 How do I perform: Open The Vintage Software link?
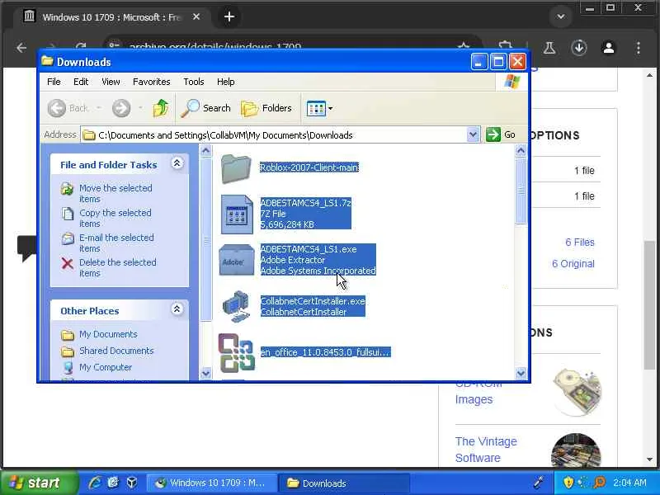(x=486, y=450)
